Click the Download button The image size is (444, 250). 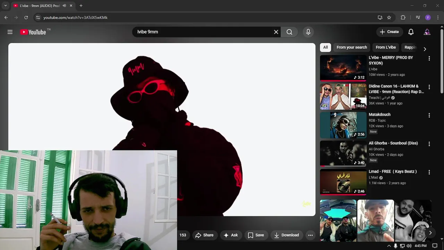click(287, 235)
